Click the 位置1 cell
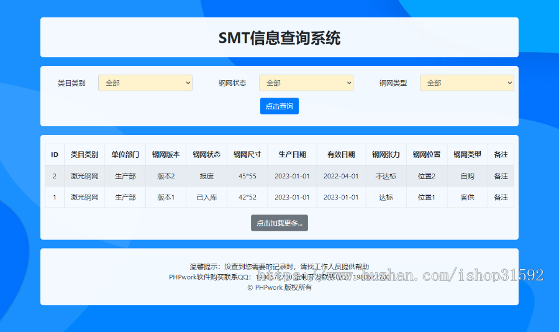Screen dimensions: 559x332 (x=427, y=197)
